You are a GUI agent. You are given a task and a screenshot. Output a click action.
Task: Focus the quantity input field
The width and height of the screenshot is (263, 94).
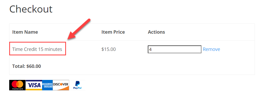[174, 49]
